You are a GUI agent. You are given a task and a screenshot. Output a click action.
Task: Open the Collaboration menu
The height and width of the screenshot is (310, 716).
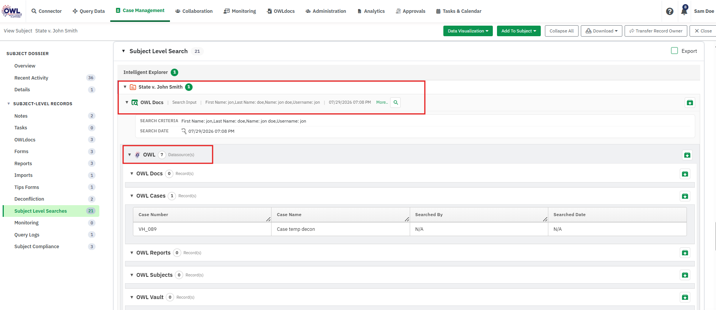point(194,11)
